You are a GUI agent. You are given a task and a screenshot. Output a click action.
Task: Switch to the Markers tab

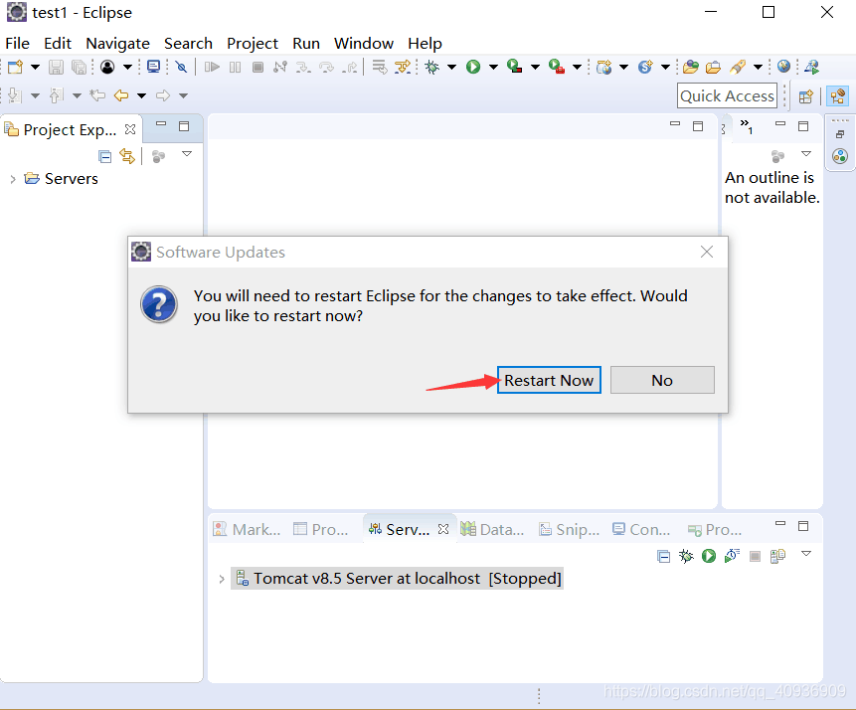(247, 529)
